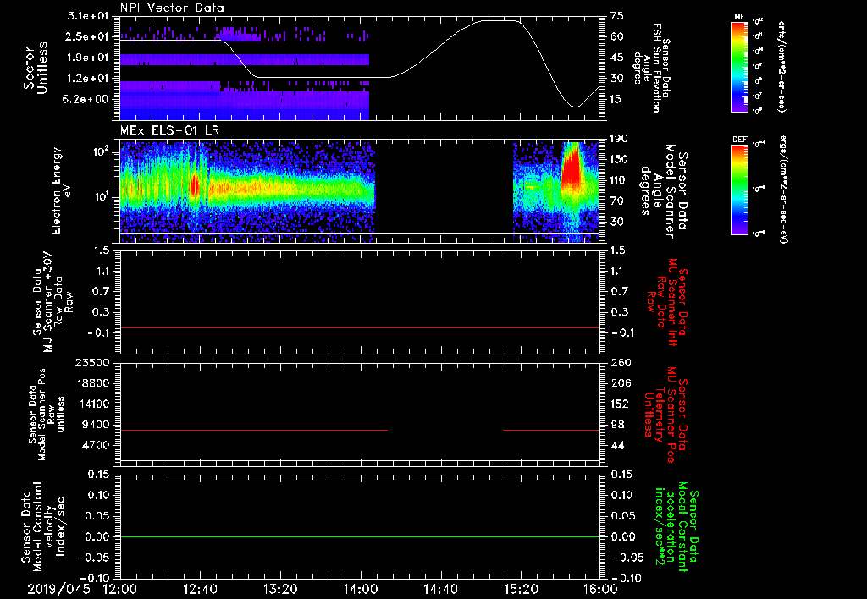
Task: Click the 260 telemetry tick label
Action: (619, 362)
